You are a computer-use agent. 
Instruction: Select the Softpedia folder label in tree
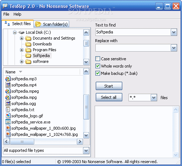coord(41,56)
